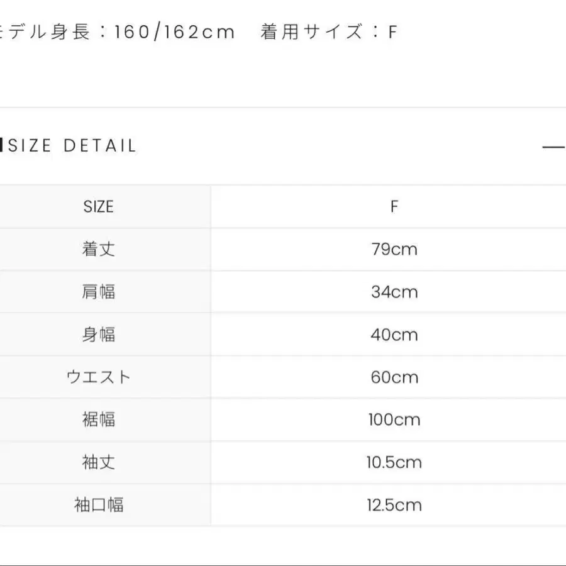The width and height of the screenshot is (566, 566).
Task: Click the 100cm hem width value
Action: (394, 420)
